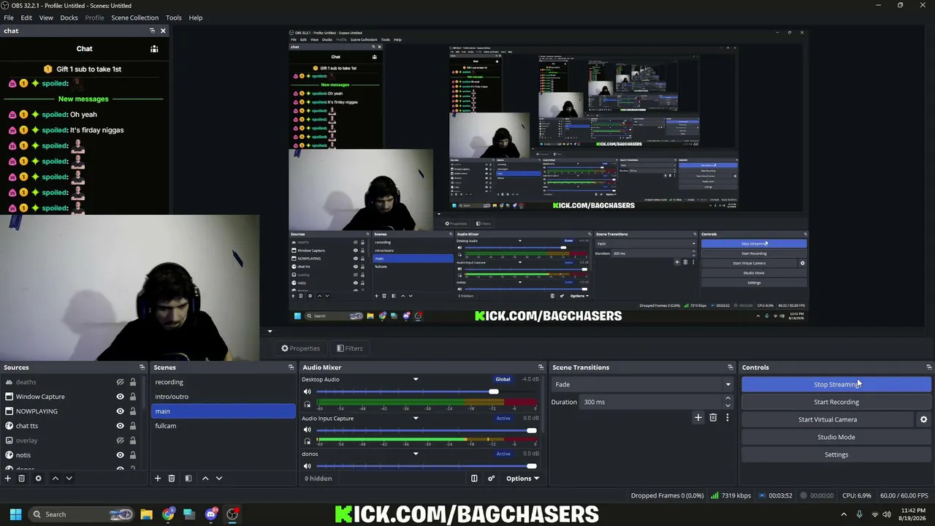Open virtual camera settings gear icon
The height and width of the screenshot is (526, 935).
click(923, 419)
